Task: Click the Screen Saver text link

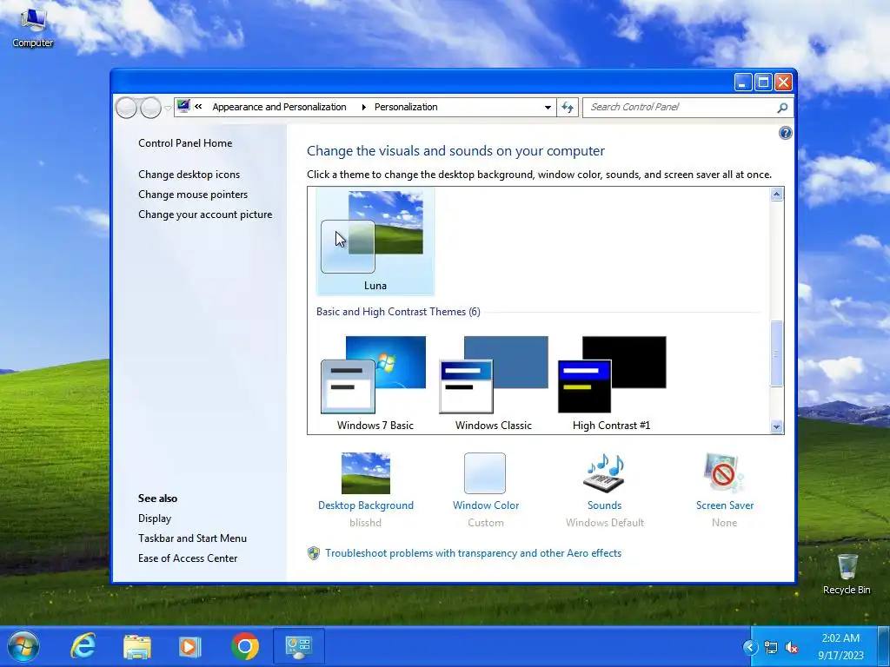Action: (x=725, y=505)
